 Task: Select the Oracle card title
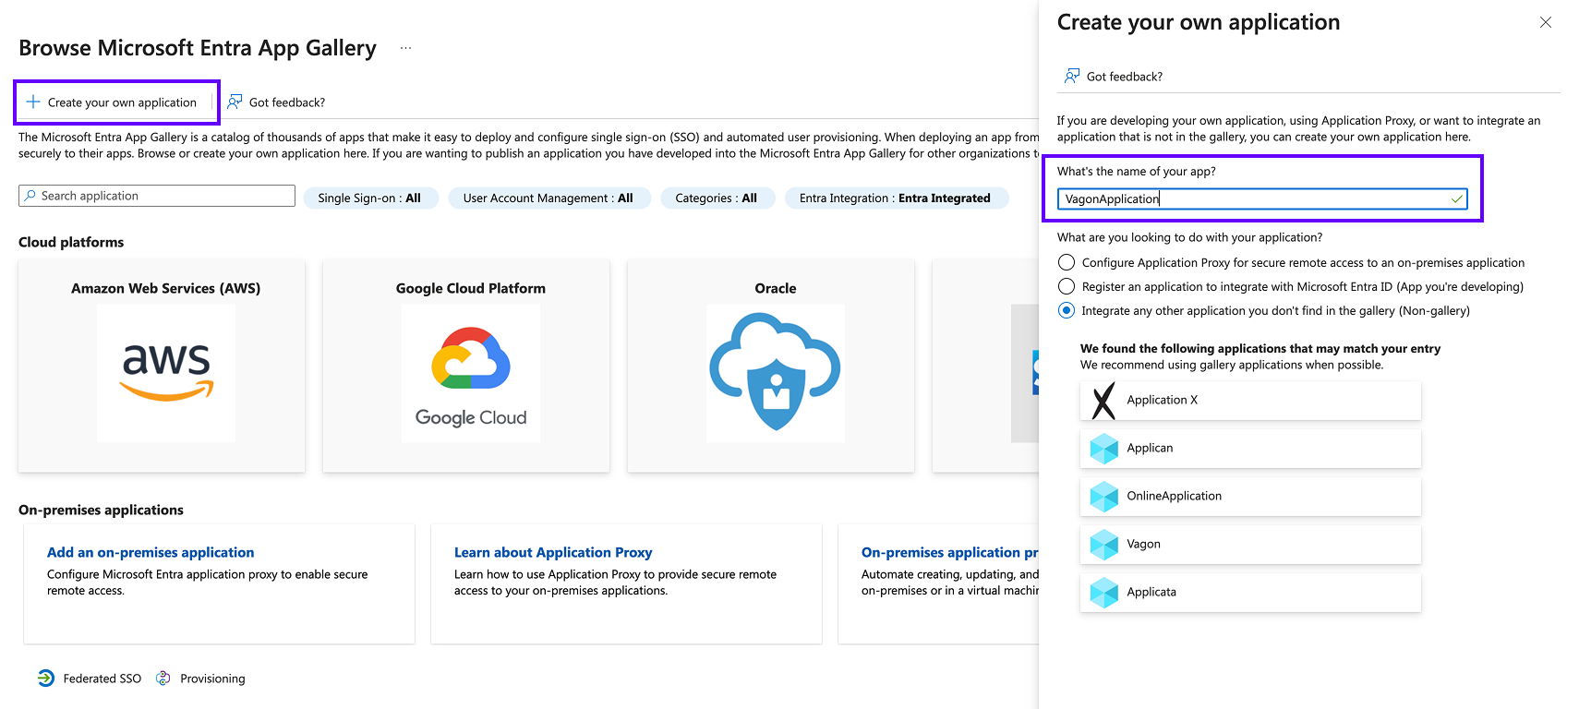[776, 288]
